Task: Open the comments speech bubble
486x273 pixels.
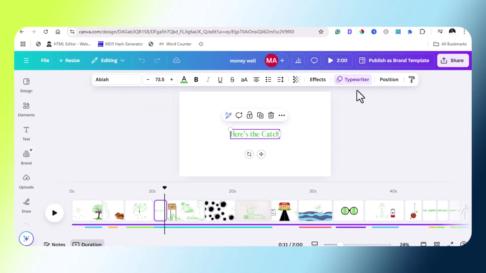Action: 314,60
